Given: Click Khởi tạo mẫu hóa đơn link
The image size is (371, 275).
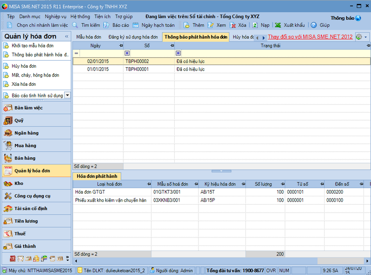Looking at the screenshot, I should coord(33,46).
